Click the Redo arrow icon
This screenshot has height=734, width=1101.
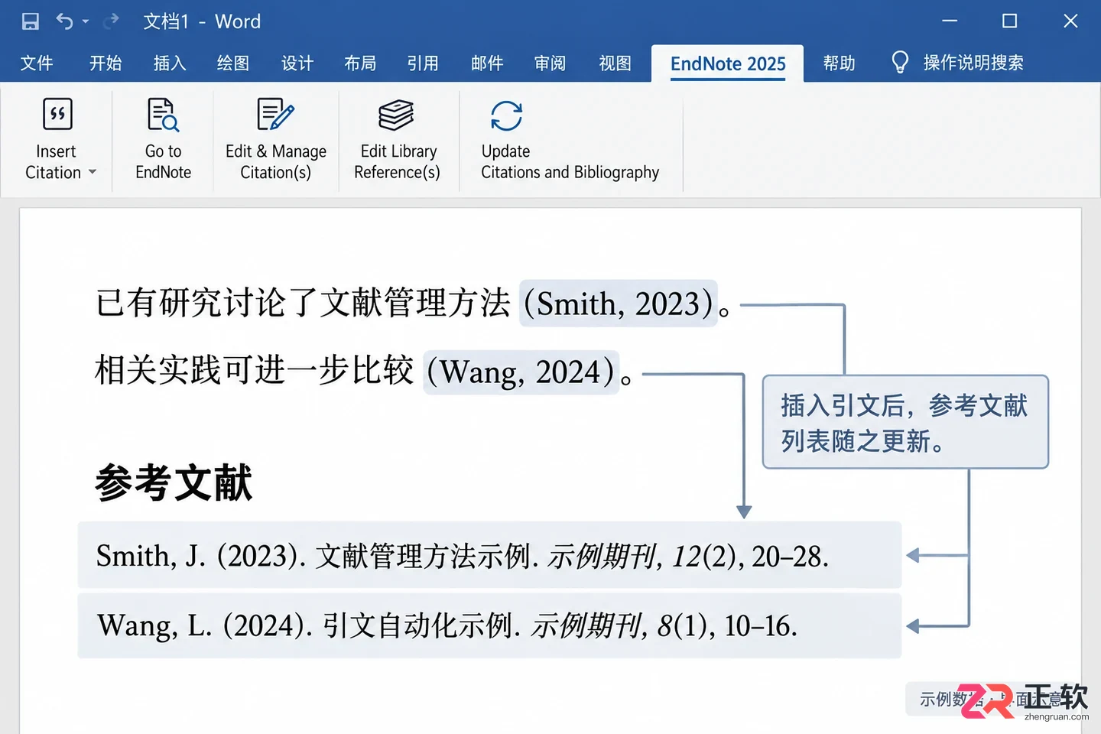[x=112, y=21]
